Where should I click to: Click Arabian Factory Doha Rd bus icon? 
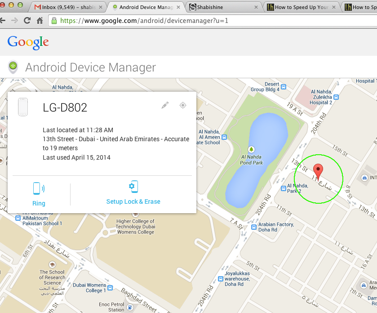254,227
